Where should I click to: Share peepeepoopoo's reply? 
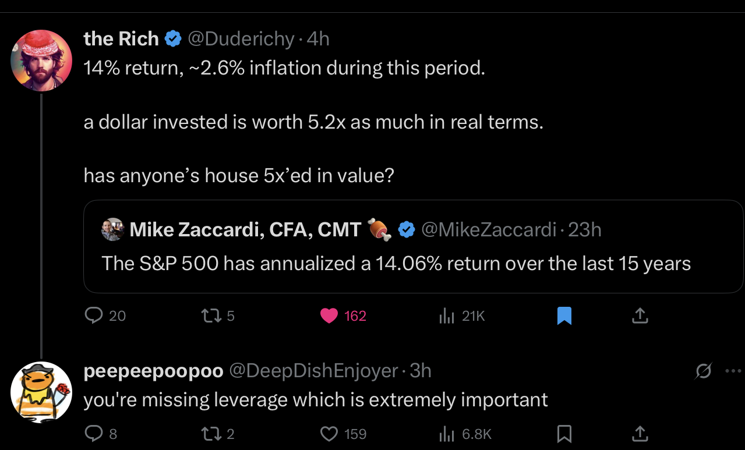point(640,433)
